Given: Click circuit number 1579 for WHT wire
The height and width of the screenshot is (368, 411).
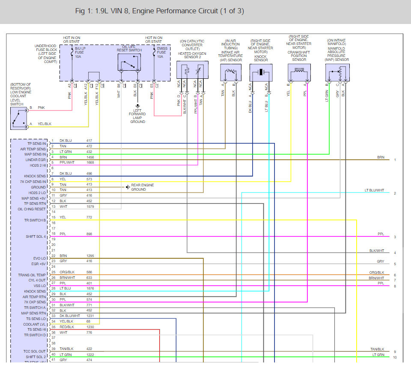Looking at the screenshot, I should click(90, 206).
